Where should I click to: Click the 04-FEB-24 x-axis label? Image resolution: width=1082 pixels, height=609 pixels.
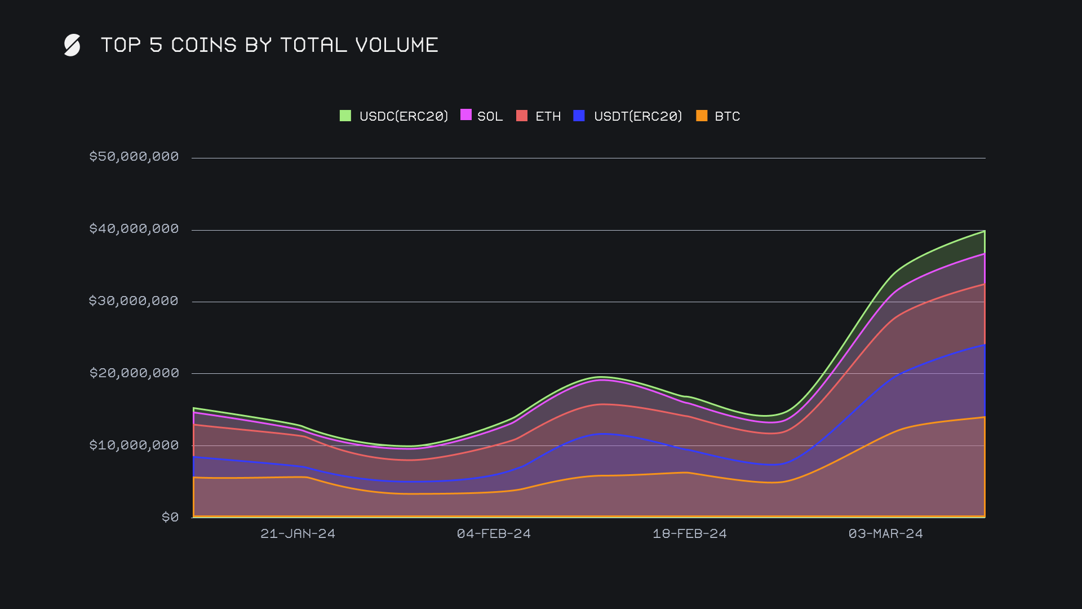(494, 533)
